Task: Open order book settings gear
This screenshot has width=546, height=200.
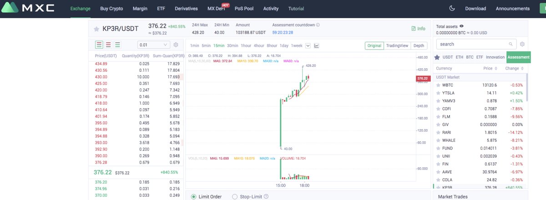Action: tap(176, 45)
